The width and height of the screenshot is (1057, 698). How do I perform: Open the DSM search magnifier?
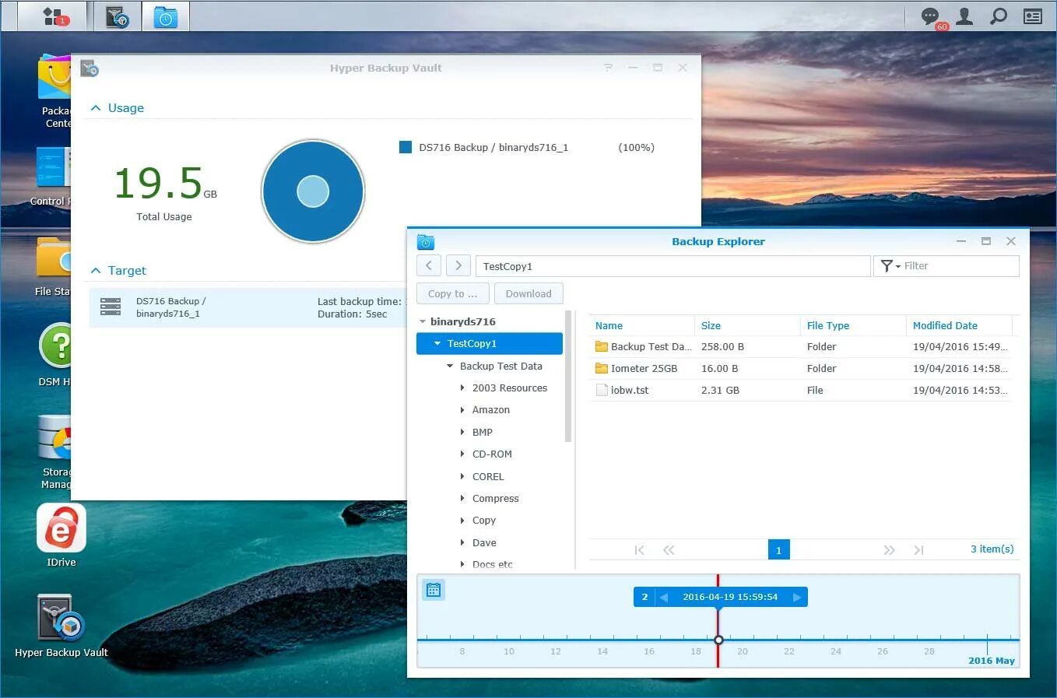999,16
